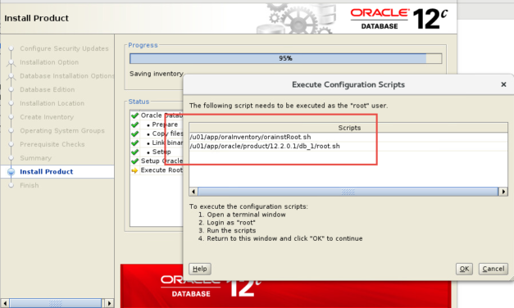Click the sidebar horizontal scrollbar thumb

pyautogui.click(x=56, y=303)
